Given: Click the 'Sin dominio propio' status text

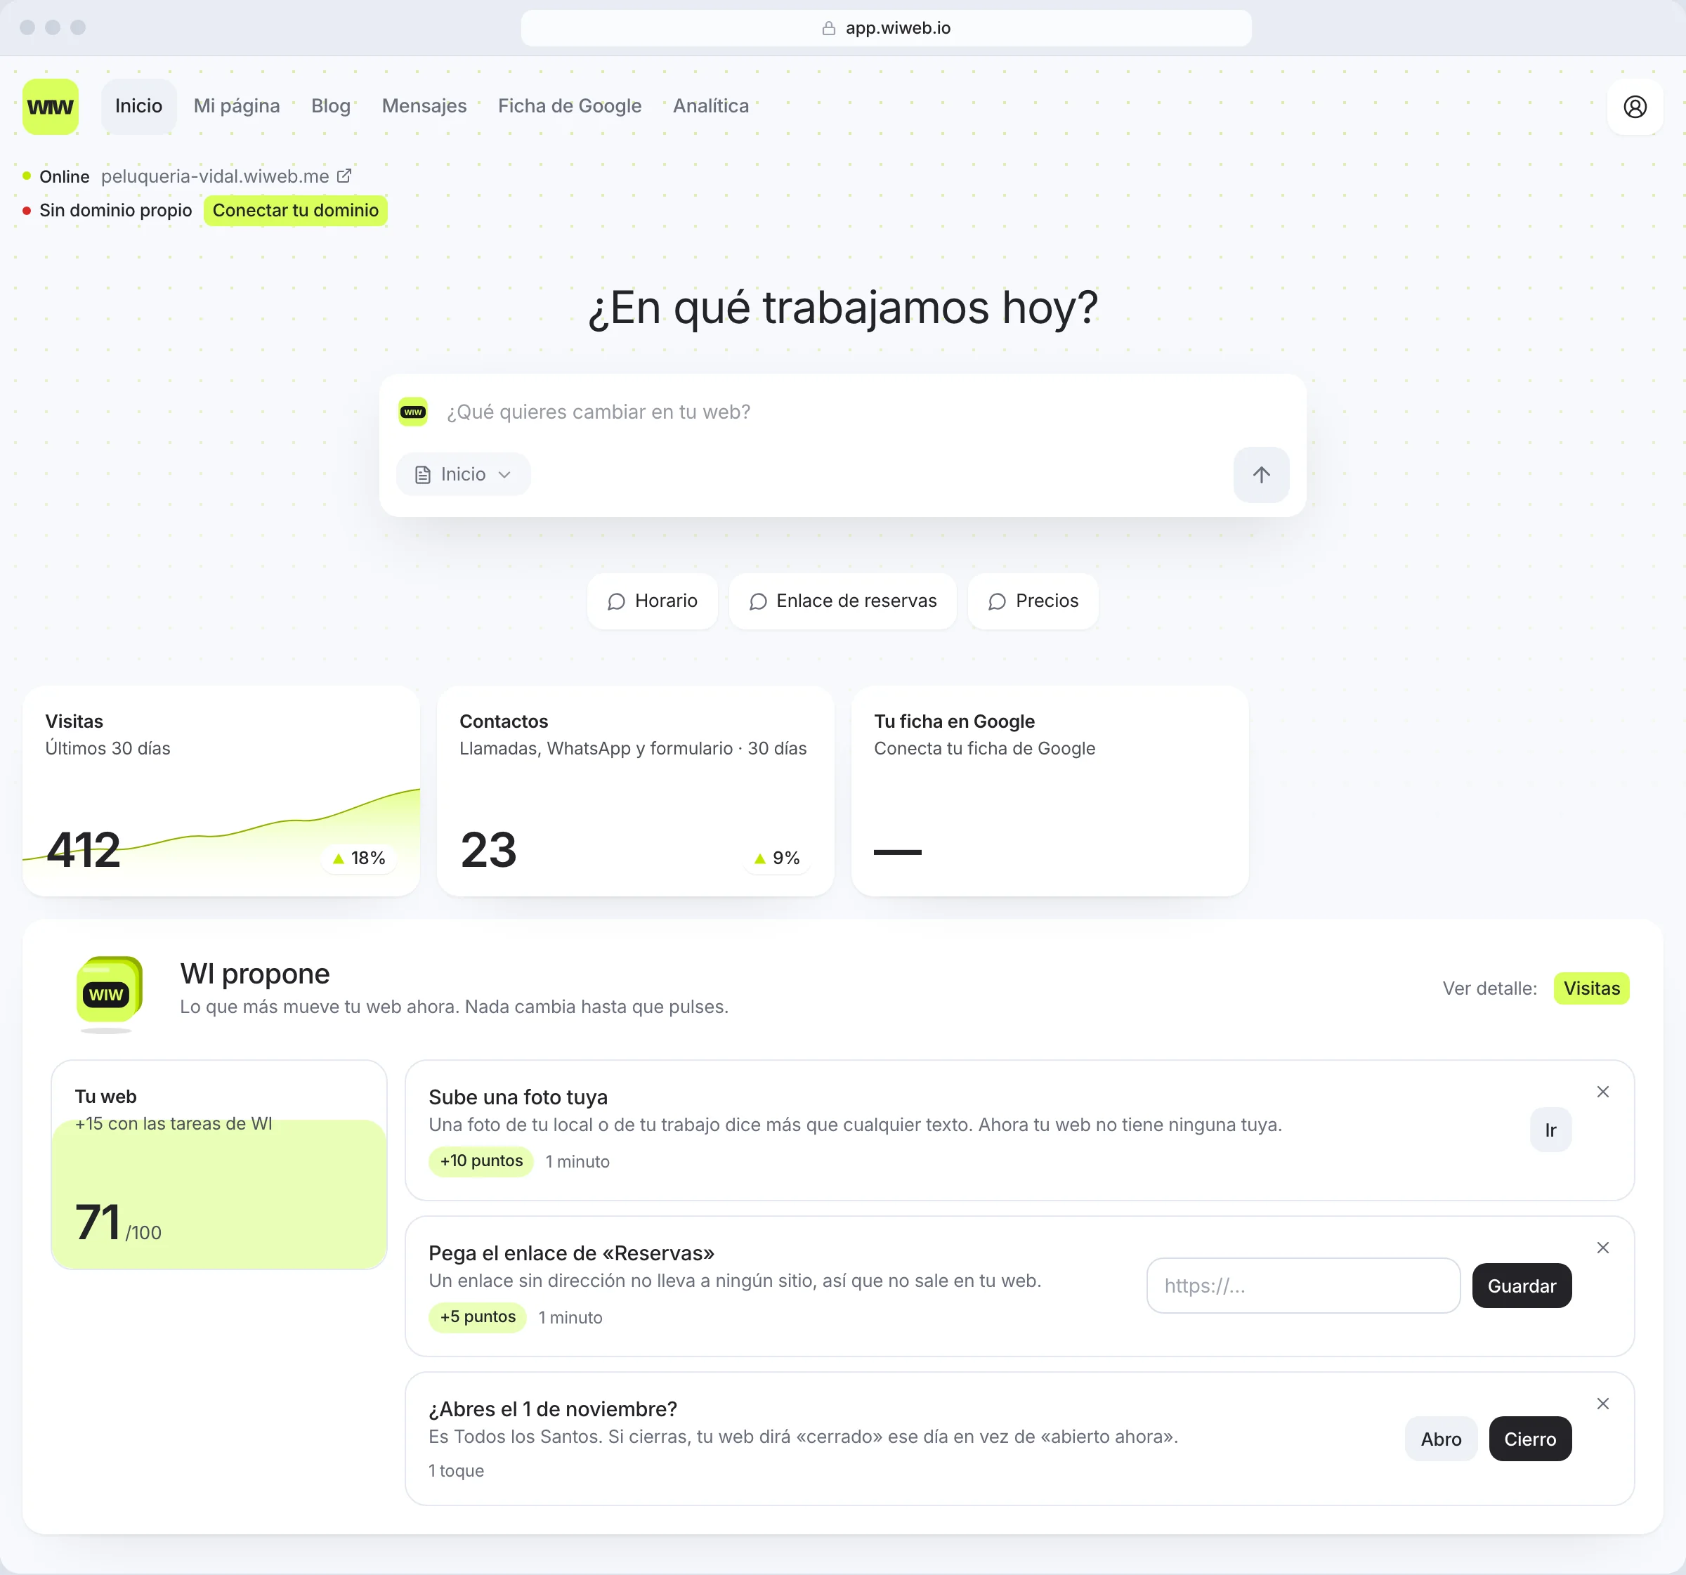Looking at the screenshot, I should (x=115, y=210).
